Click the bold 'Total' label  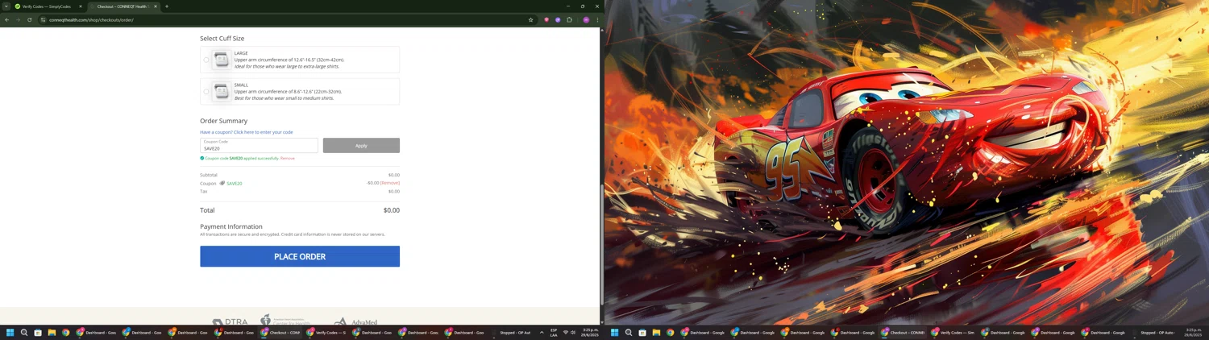tap(207, 210)
